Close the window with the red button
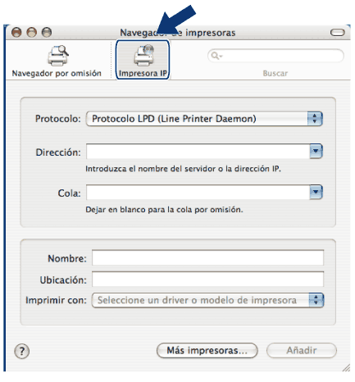Image resolution: width=355 pixels, height=382 pixels. click(16, 32)
